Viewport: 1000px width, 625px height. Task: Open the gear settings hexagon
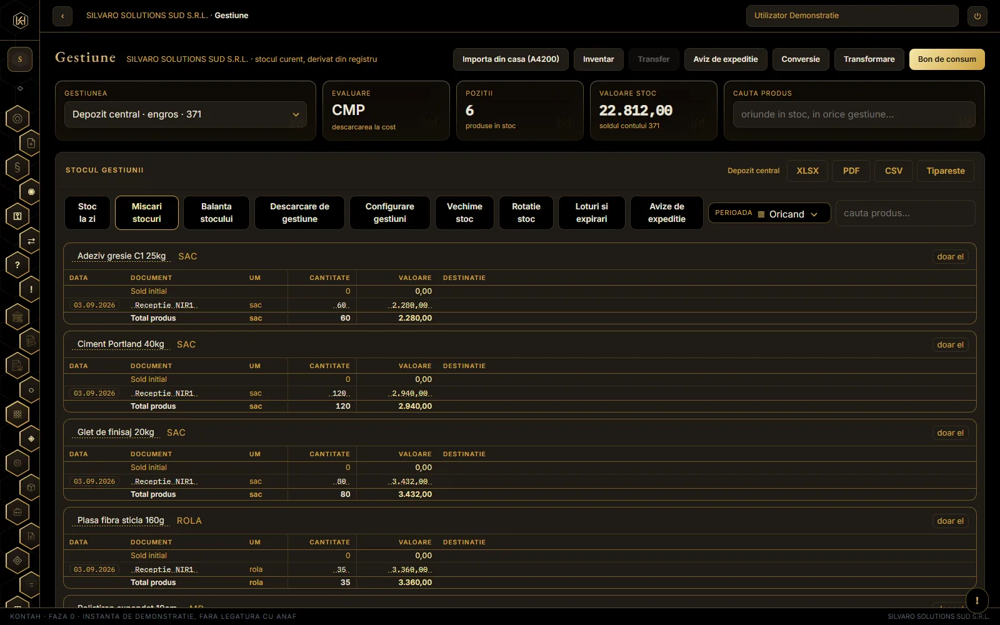tap(17, 463)
